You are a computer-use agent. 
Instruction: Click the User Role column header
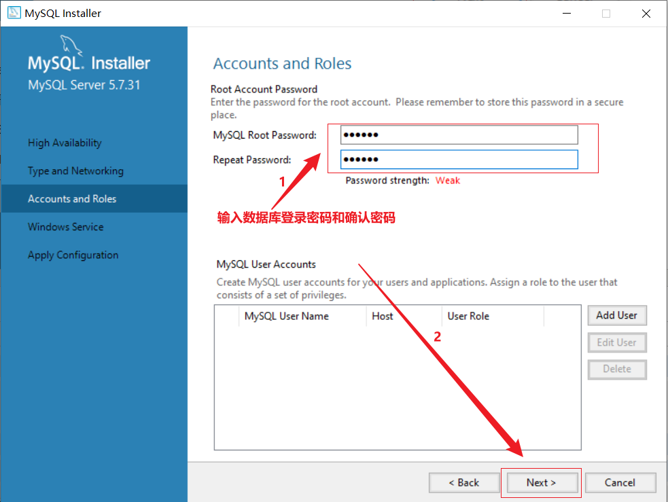(493, 316)
